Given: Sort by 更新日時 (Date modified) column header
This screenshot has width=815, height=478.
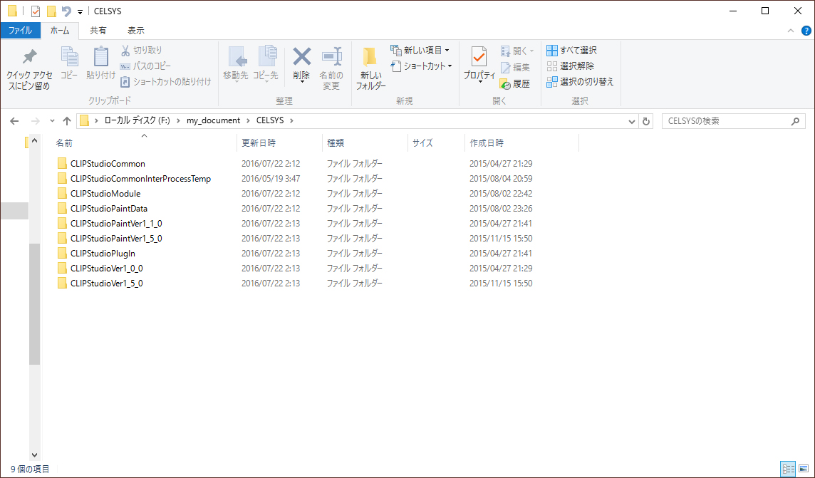Looking at the screenshot, I should 259,143.
